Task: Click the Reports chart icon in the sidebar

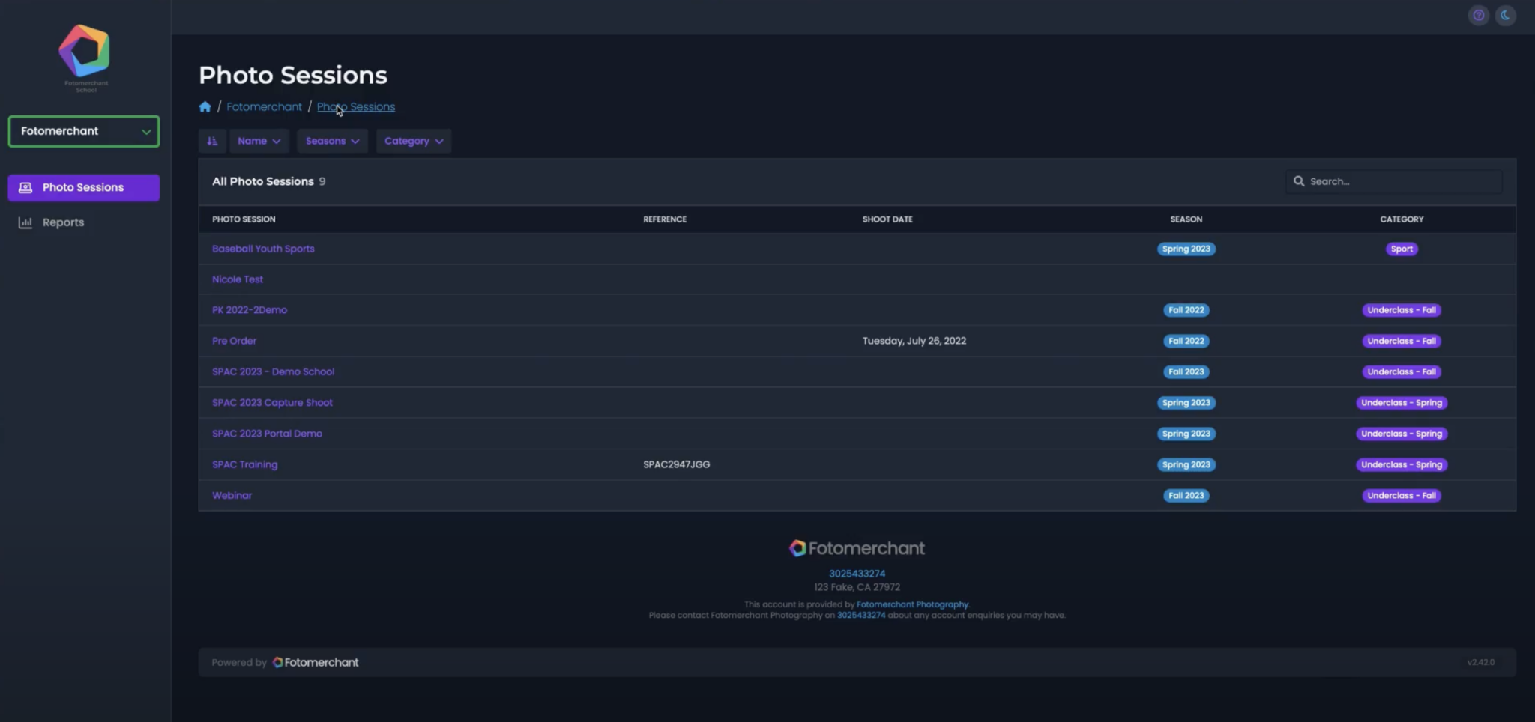Action: pos(25,222)
